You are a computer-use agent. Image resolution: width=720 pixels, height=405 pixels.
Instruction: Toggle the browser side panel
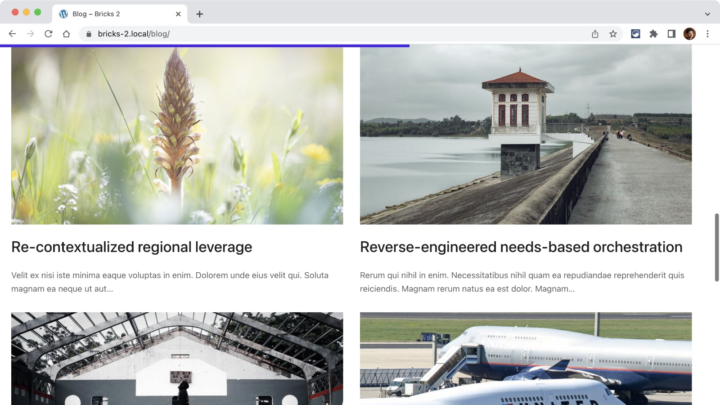click(x=671, y=34)
